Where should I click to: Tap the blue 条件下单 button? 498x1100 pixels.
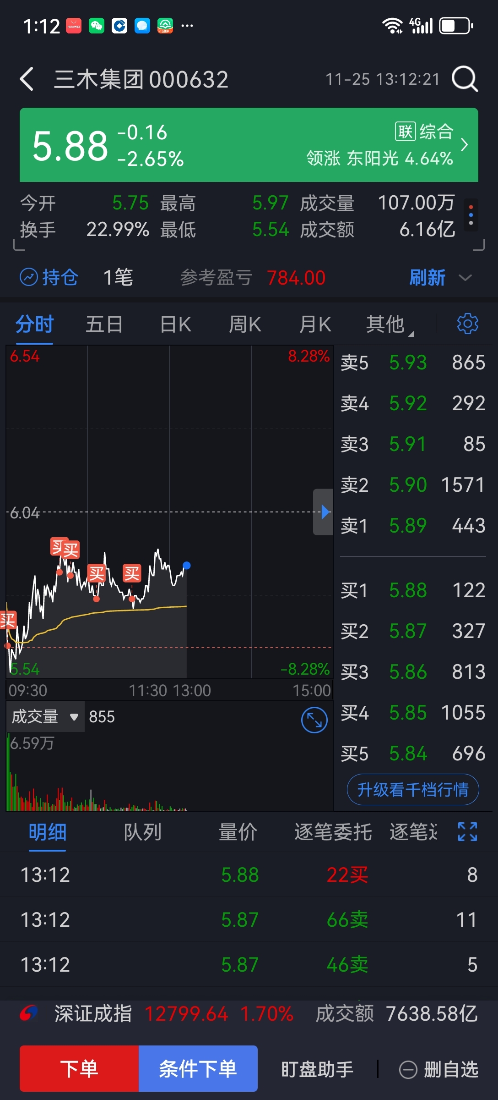[198, 1068]
